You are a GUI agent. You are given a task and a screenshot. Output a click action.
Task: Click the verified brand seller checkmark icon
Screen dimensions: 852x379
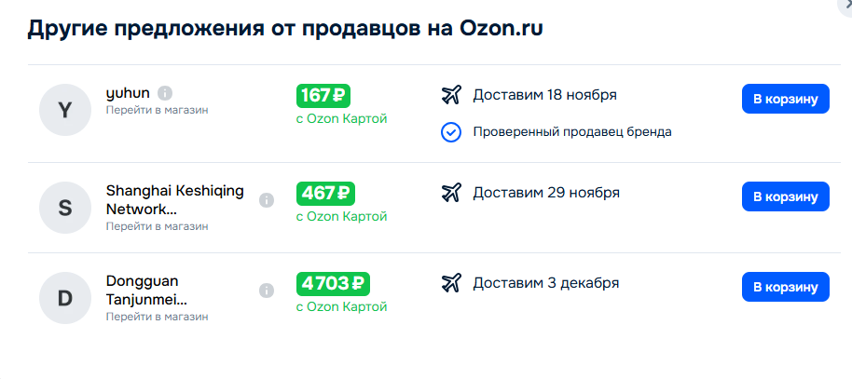[451, 131]
